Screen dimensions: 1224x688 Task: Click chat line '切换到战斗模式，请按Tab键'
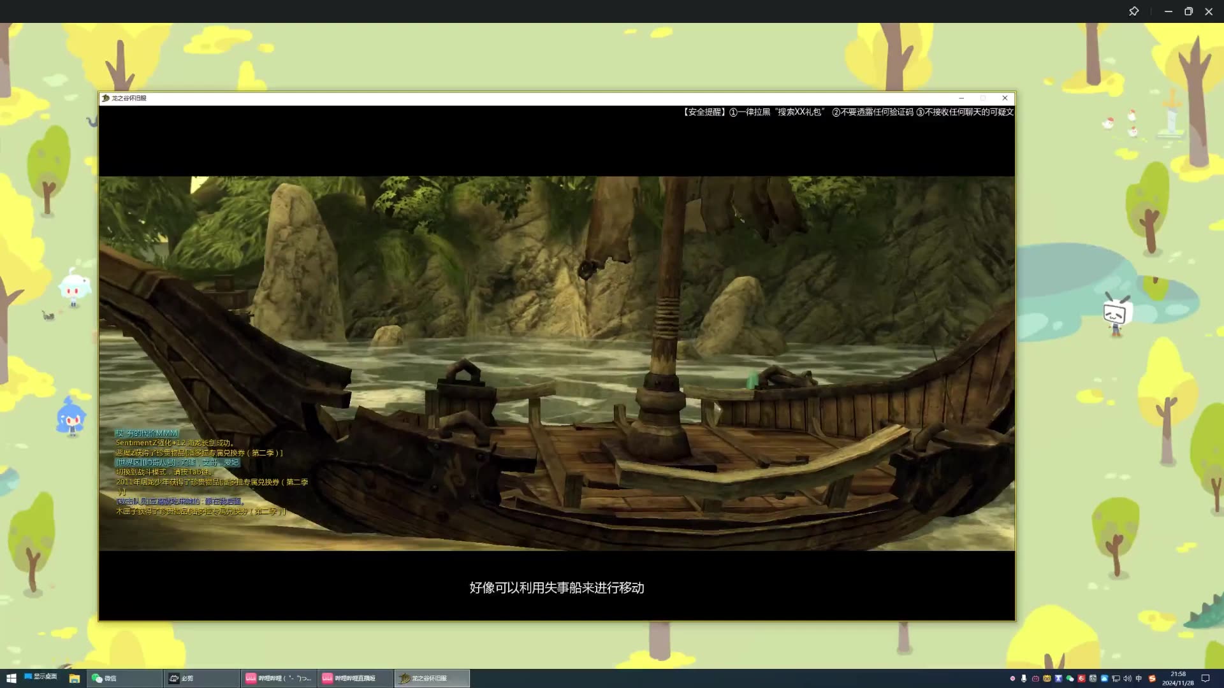click(164, 472)
